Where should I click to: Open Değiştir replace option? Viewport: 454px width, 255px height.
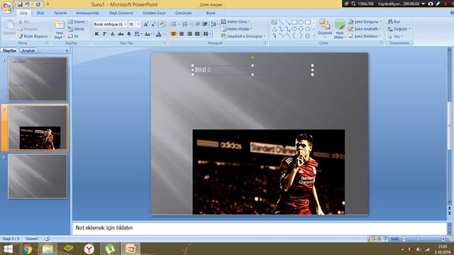coord(399,29)
